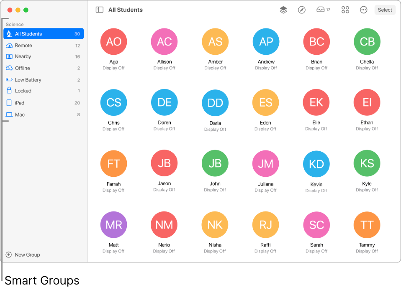Click the four-circle grid view icon
Screen dimensions: 401x290
pyautogui.click(x=345, y=10)
